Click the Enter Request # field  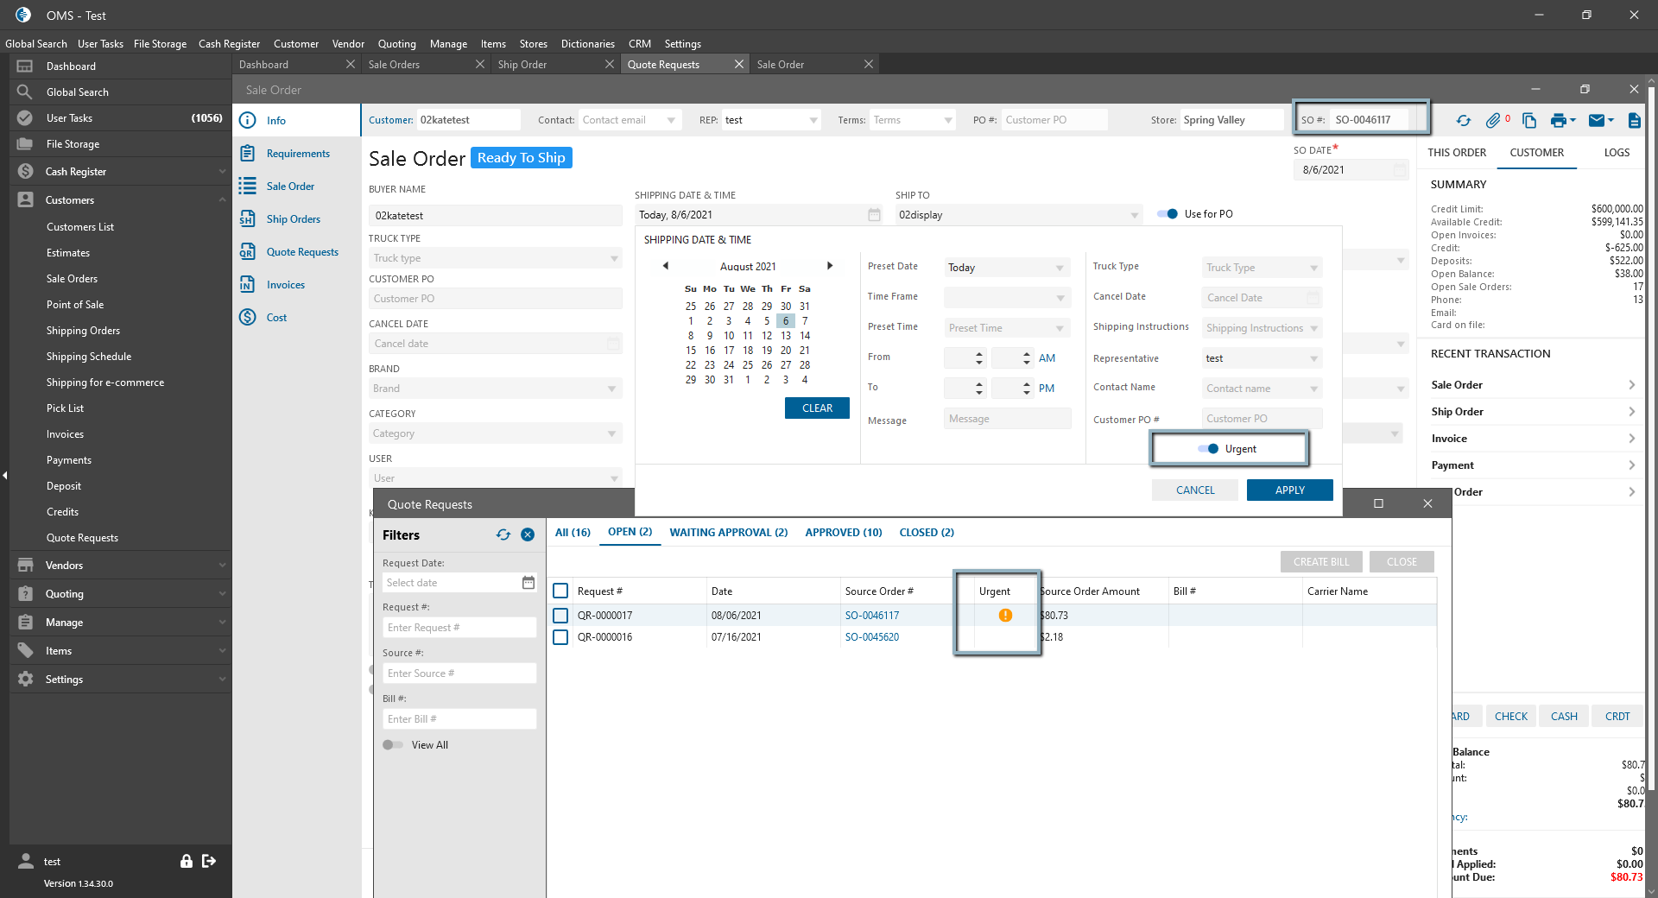459,628
